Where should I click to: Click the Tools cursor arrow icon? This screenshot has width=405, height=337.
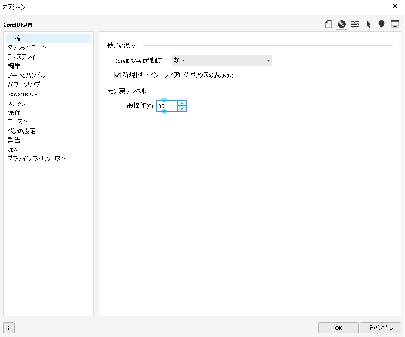368,24
